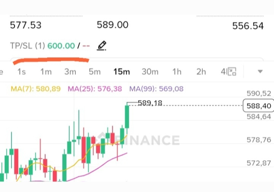Select the 1m timeframe
The image size is (274, 192).
46,72
